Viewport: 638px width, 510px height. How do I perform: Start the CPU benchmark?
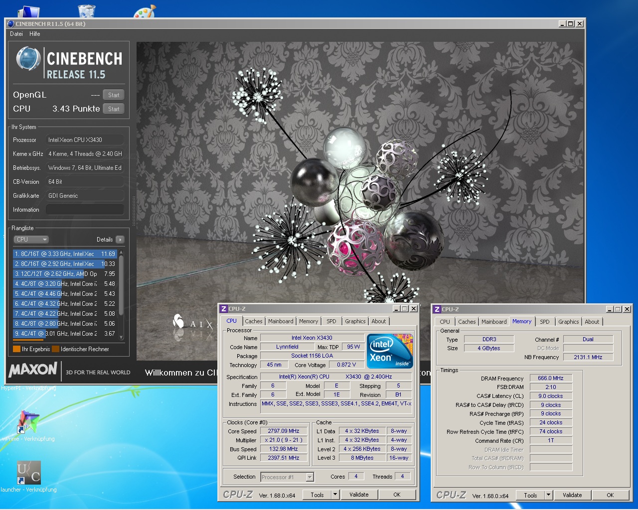pyautogui.click(x=114, y=109)
